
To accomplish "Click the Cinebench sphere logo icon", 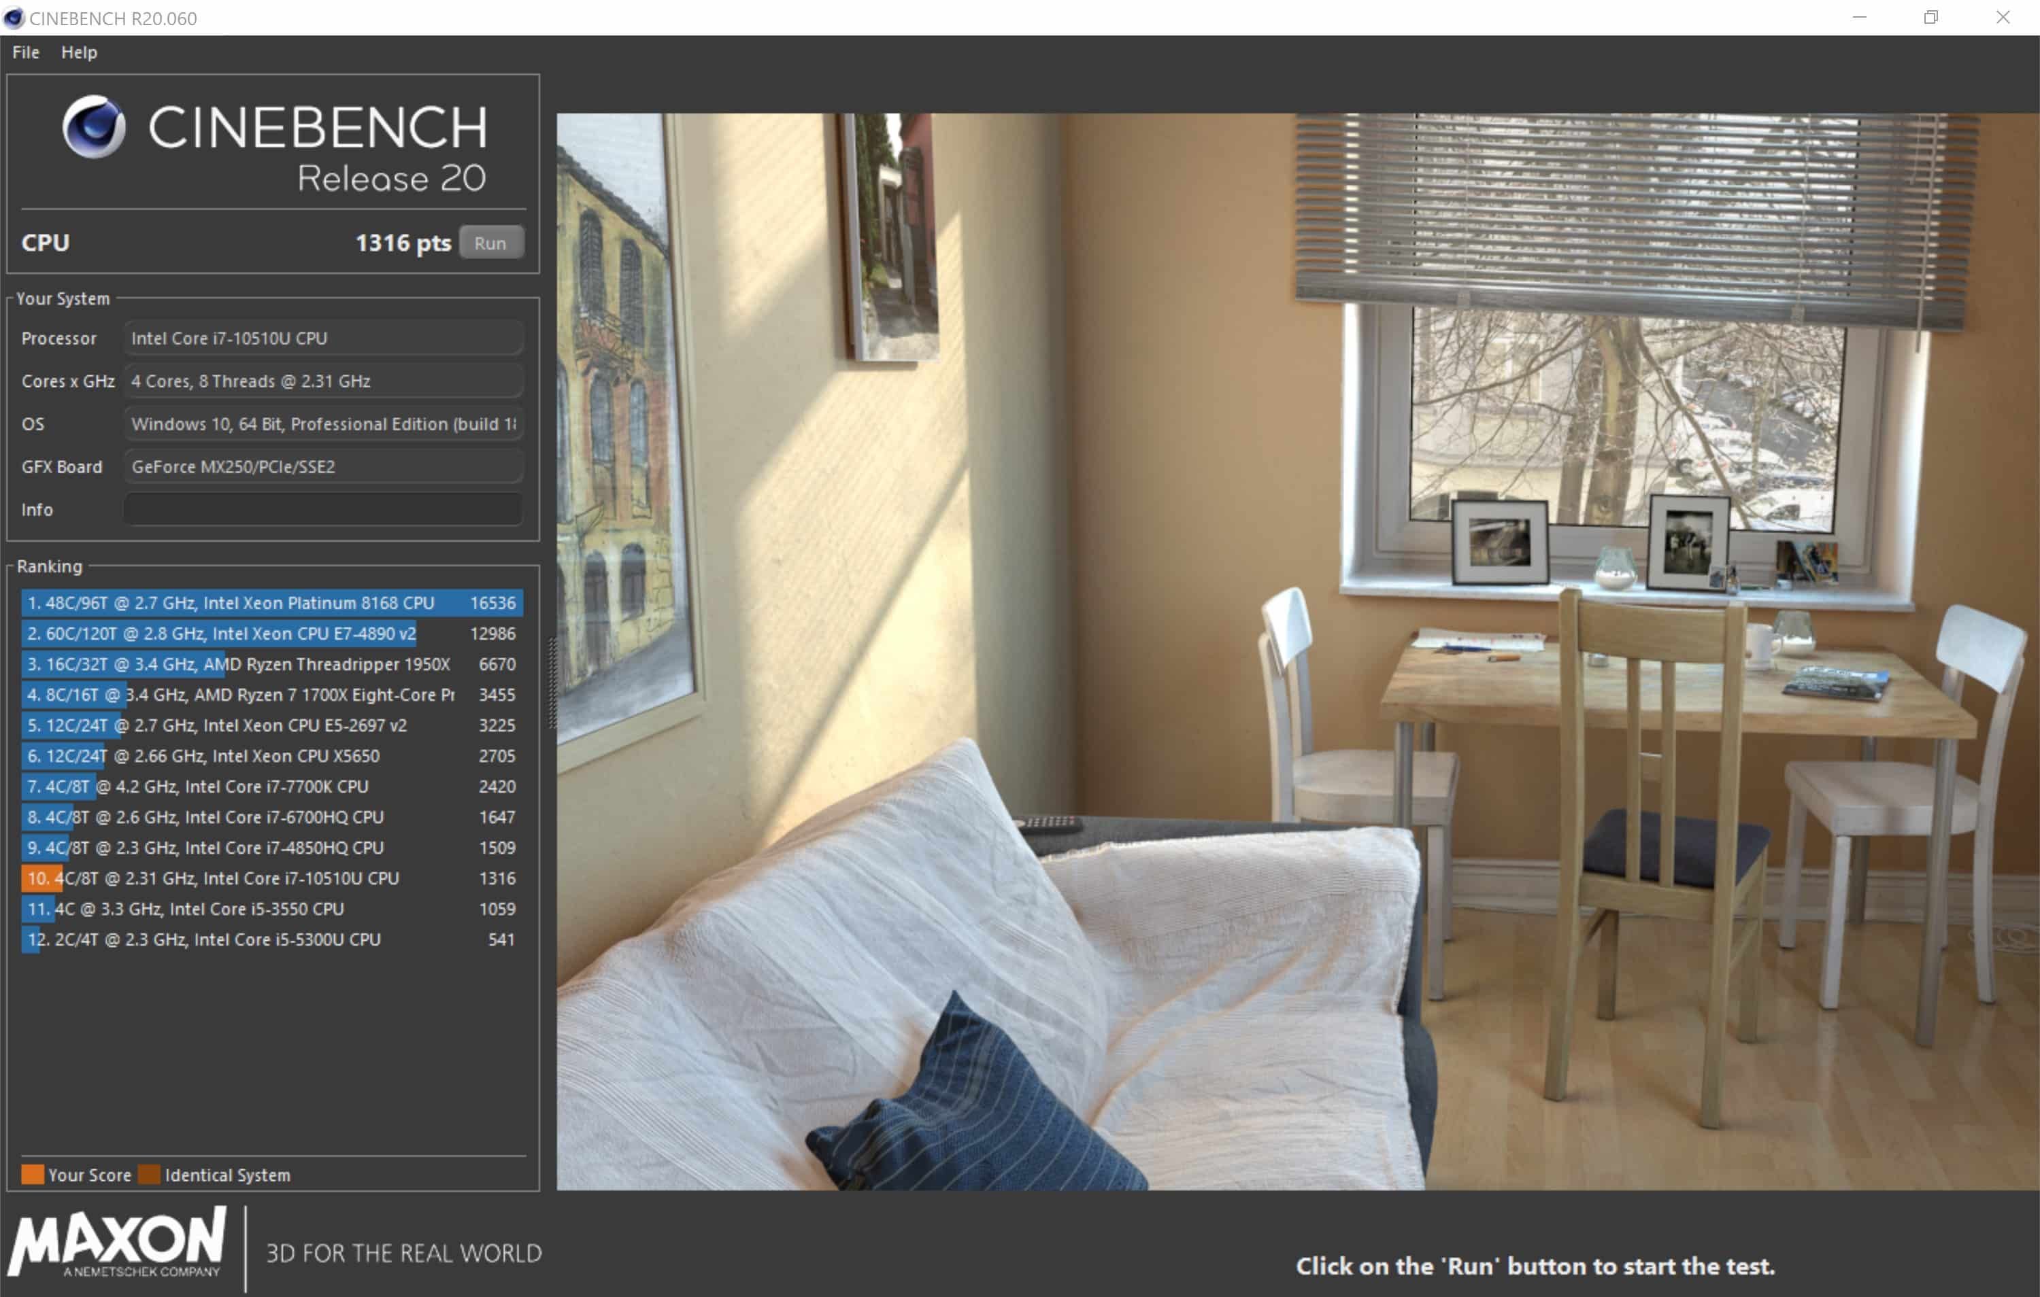I will 93,127.
